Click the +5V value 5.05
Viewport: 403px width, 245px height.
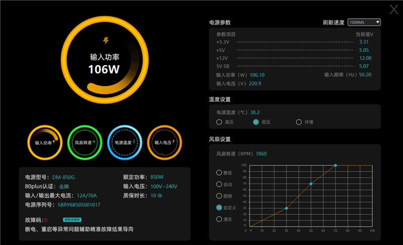click(x=364, y=50)
